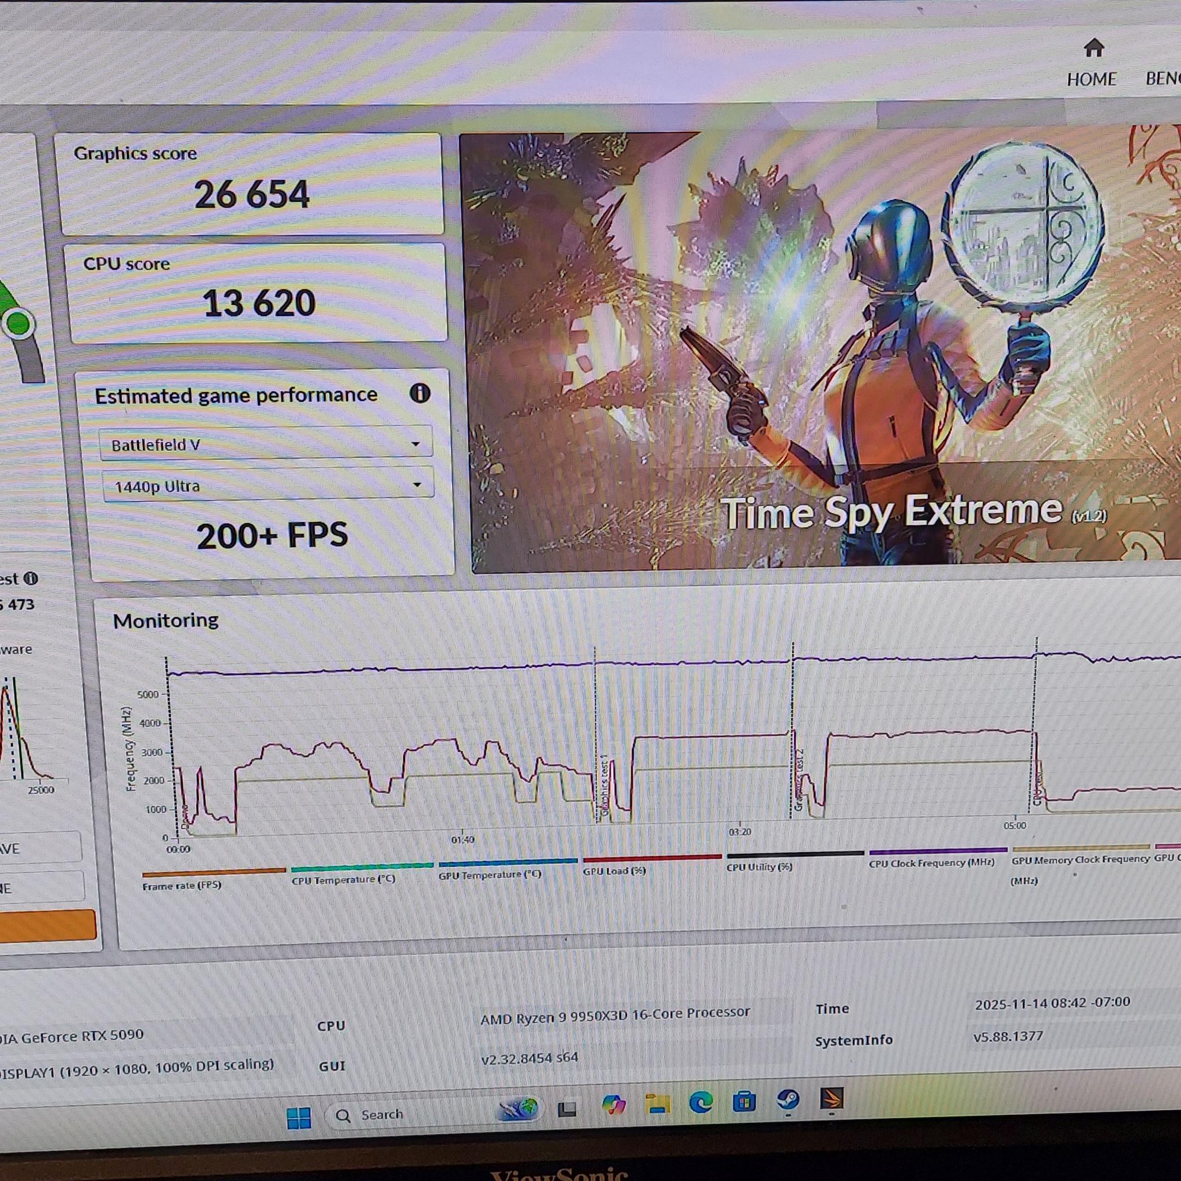Screen dimensions: 1181x1181
Task: Click the info icon next to Estimated game performance
Action: [x=419, y=393]
